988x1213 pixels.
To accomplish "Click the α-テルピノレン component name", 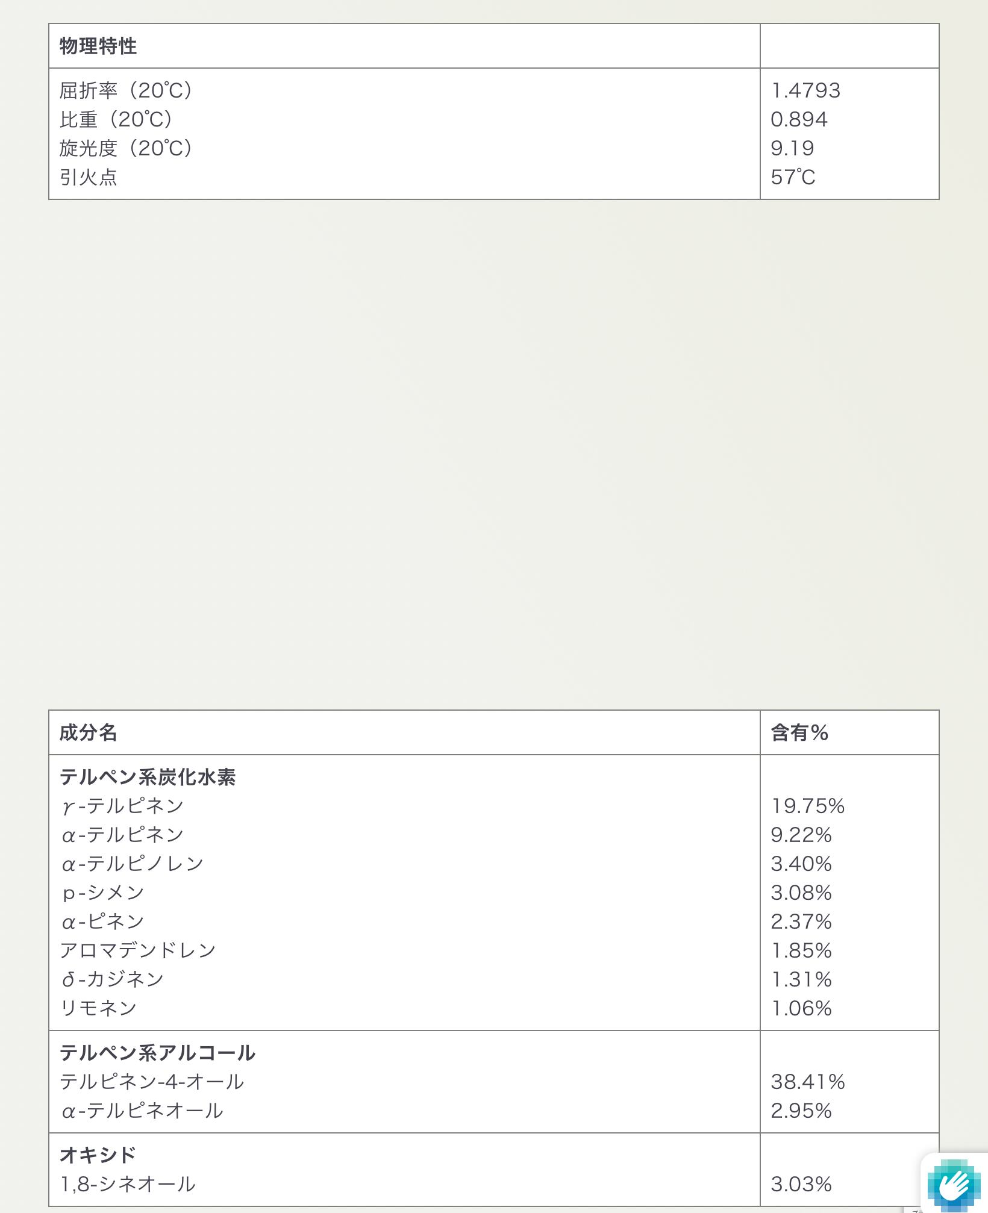I will 133,864.
